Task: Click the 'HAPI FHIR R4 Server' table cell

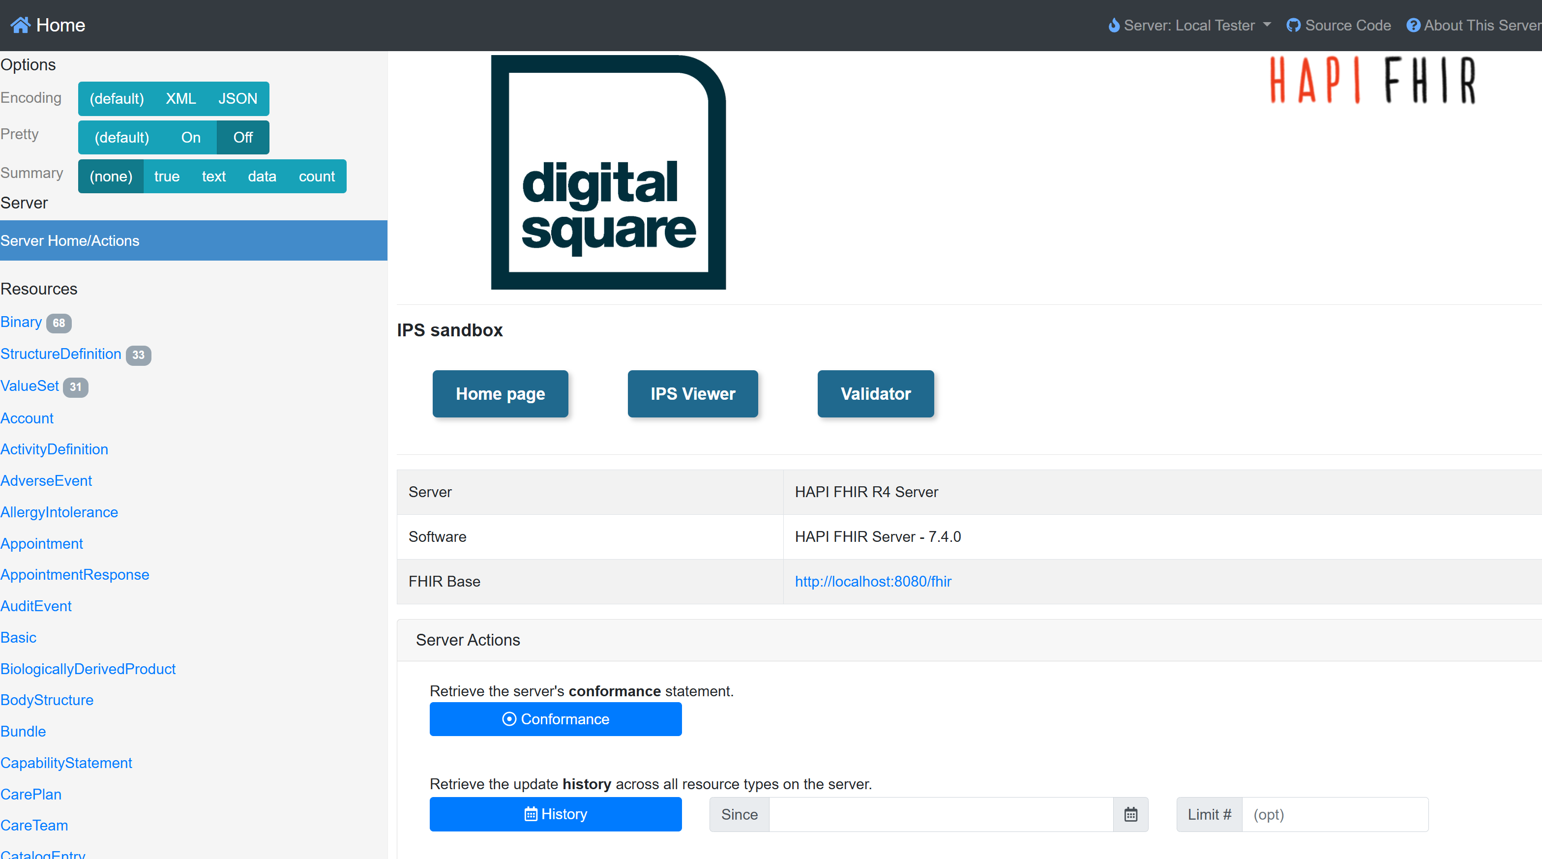Action: (x=1162, y=492)
